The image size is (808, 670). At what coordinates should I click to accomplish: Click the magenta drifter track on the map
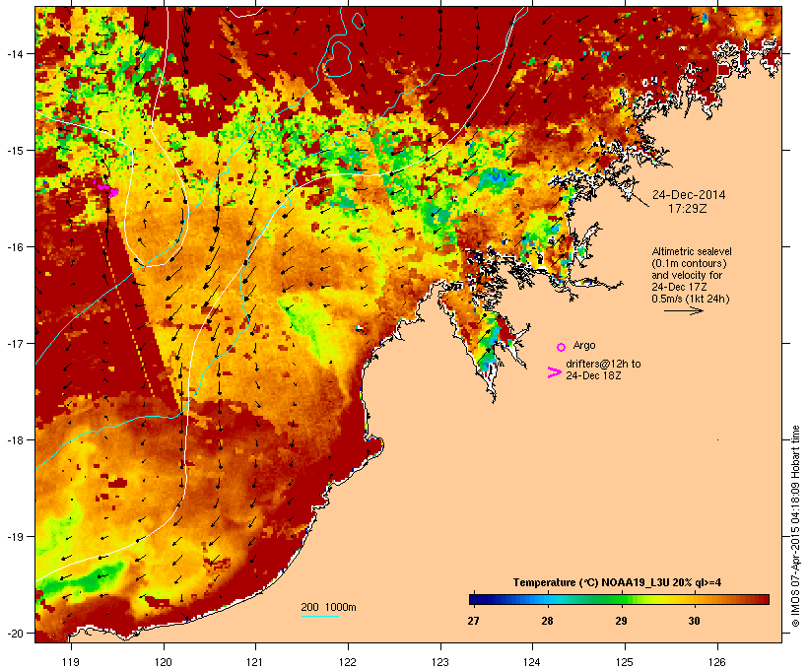pos(106,188)
